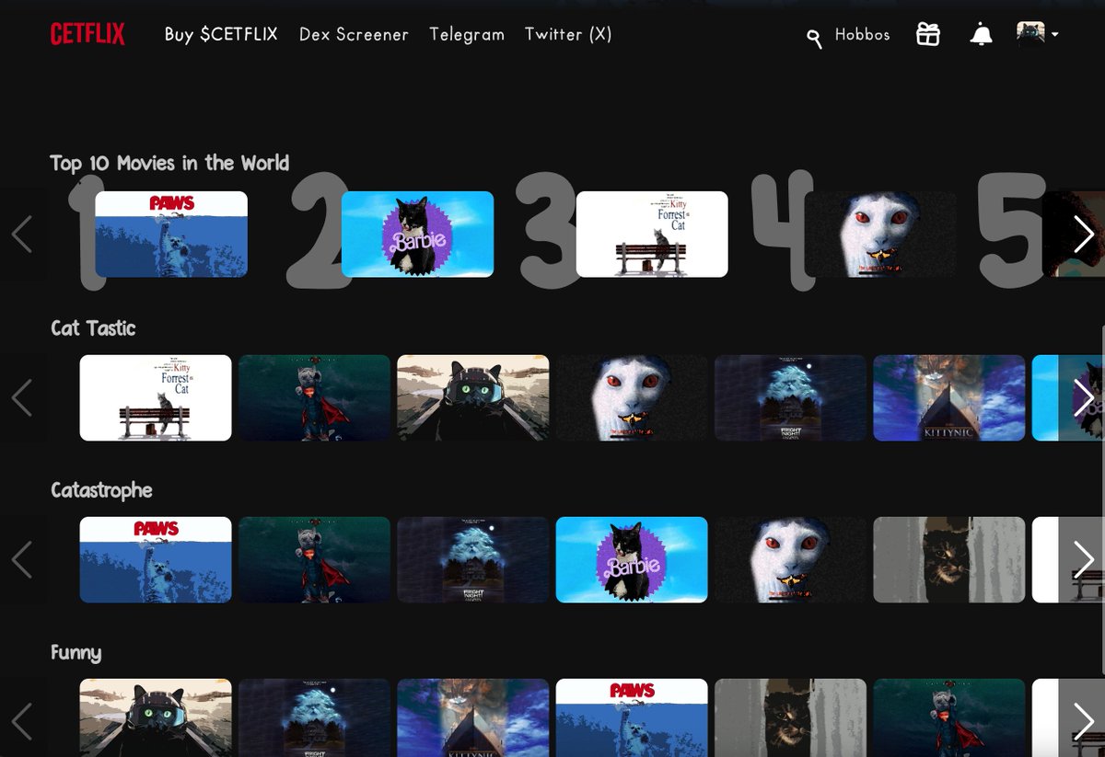Open Fright Night in Funny row
This screenshot has width=1105, height=757.
[314, 717]
